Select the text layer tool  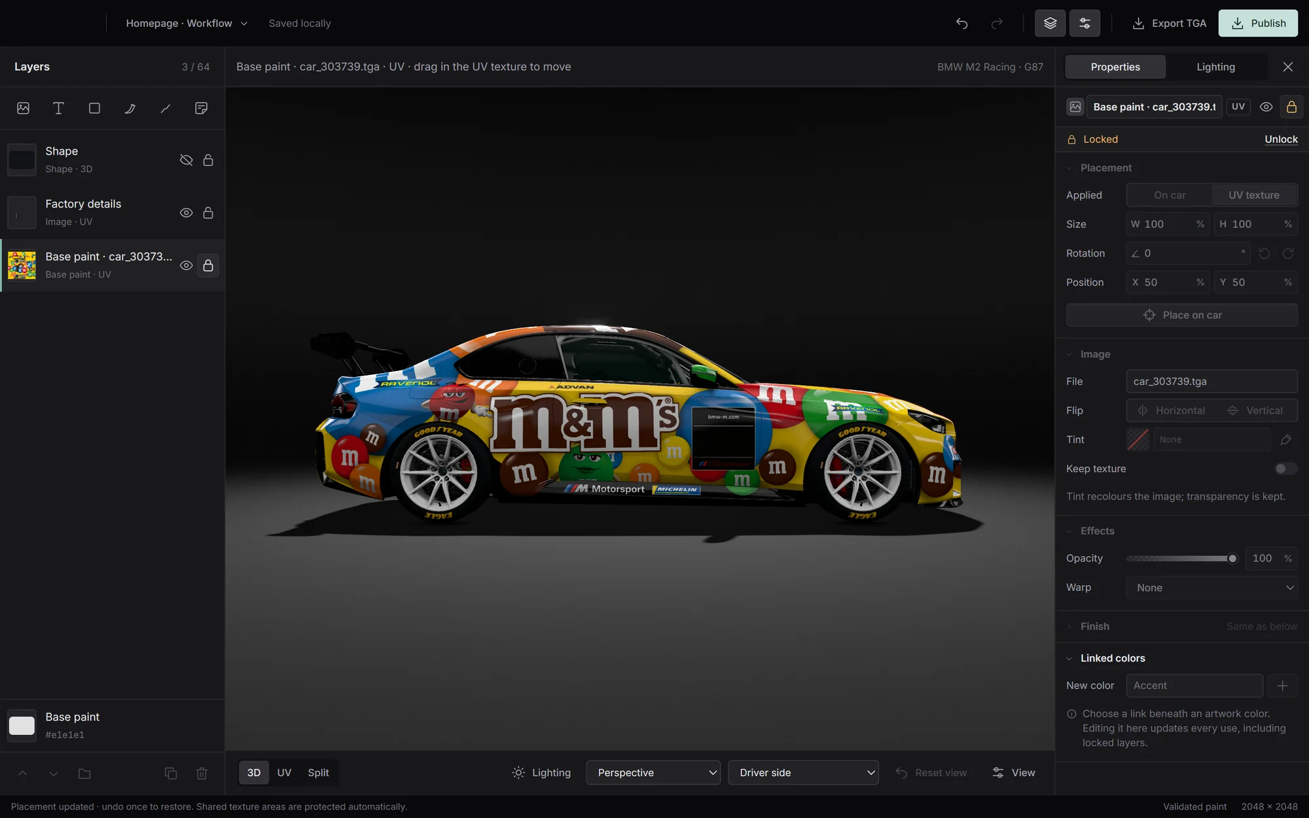[58, 108]
